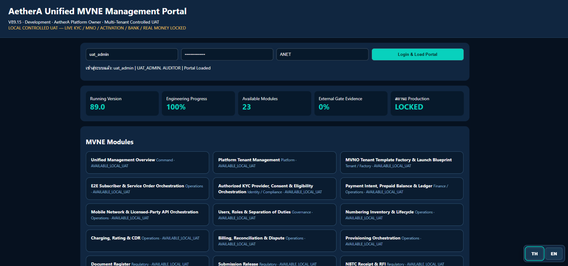Click the External Gate Evidence 0% card
The width and height of the screenshot is (568, 266).
tap(351, 103)
